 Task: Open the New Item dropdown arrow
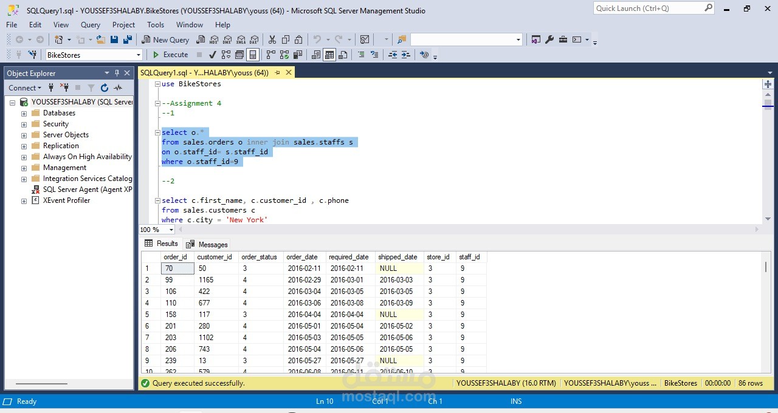pyautogui.click(x=69, y=39)
